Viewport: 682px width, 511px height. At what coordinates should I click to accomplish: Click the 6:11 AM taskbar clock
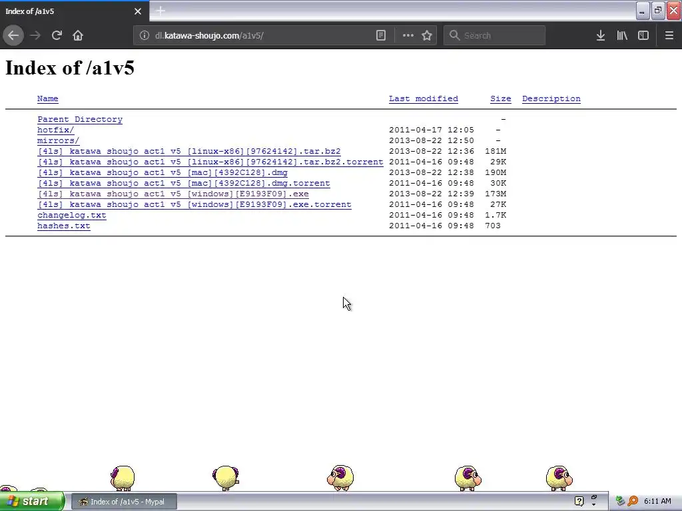[657, 501]
